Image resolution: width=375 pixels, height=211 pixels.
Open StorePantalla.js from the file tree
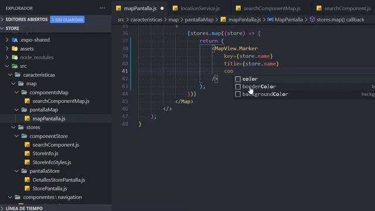coord(50,189)
